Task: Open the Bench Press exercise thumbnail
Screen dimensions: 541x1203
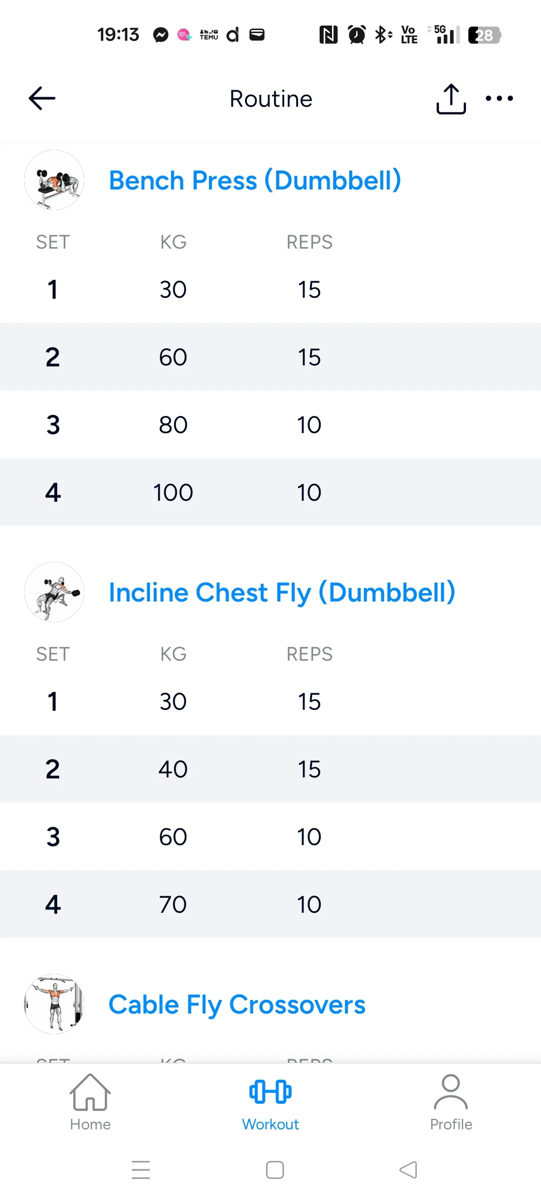Action: (x=54, y=180)
